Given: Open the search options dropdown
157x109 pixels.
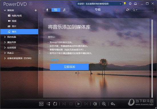Looking at the screenshot, I should pyautogui.click(x=135, y=10).
